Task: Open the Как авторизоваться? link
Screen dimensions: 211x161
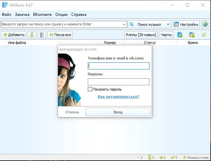Action: [x=119, y=97]
